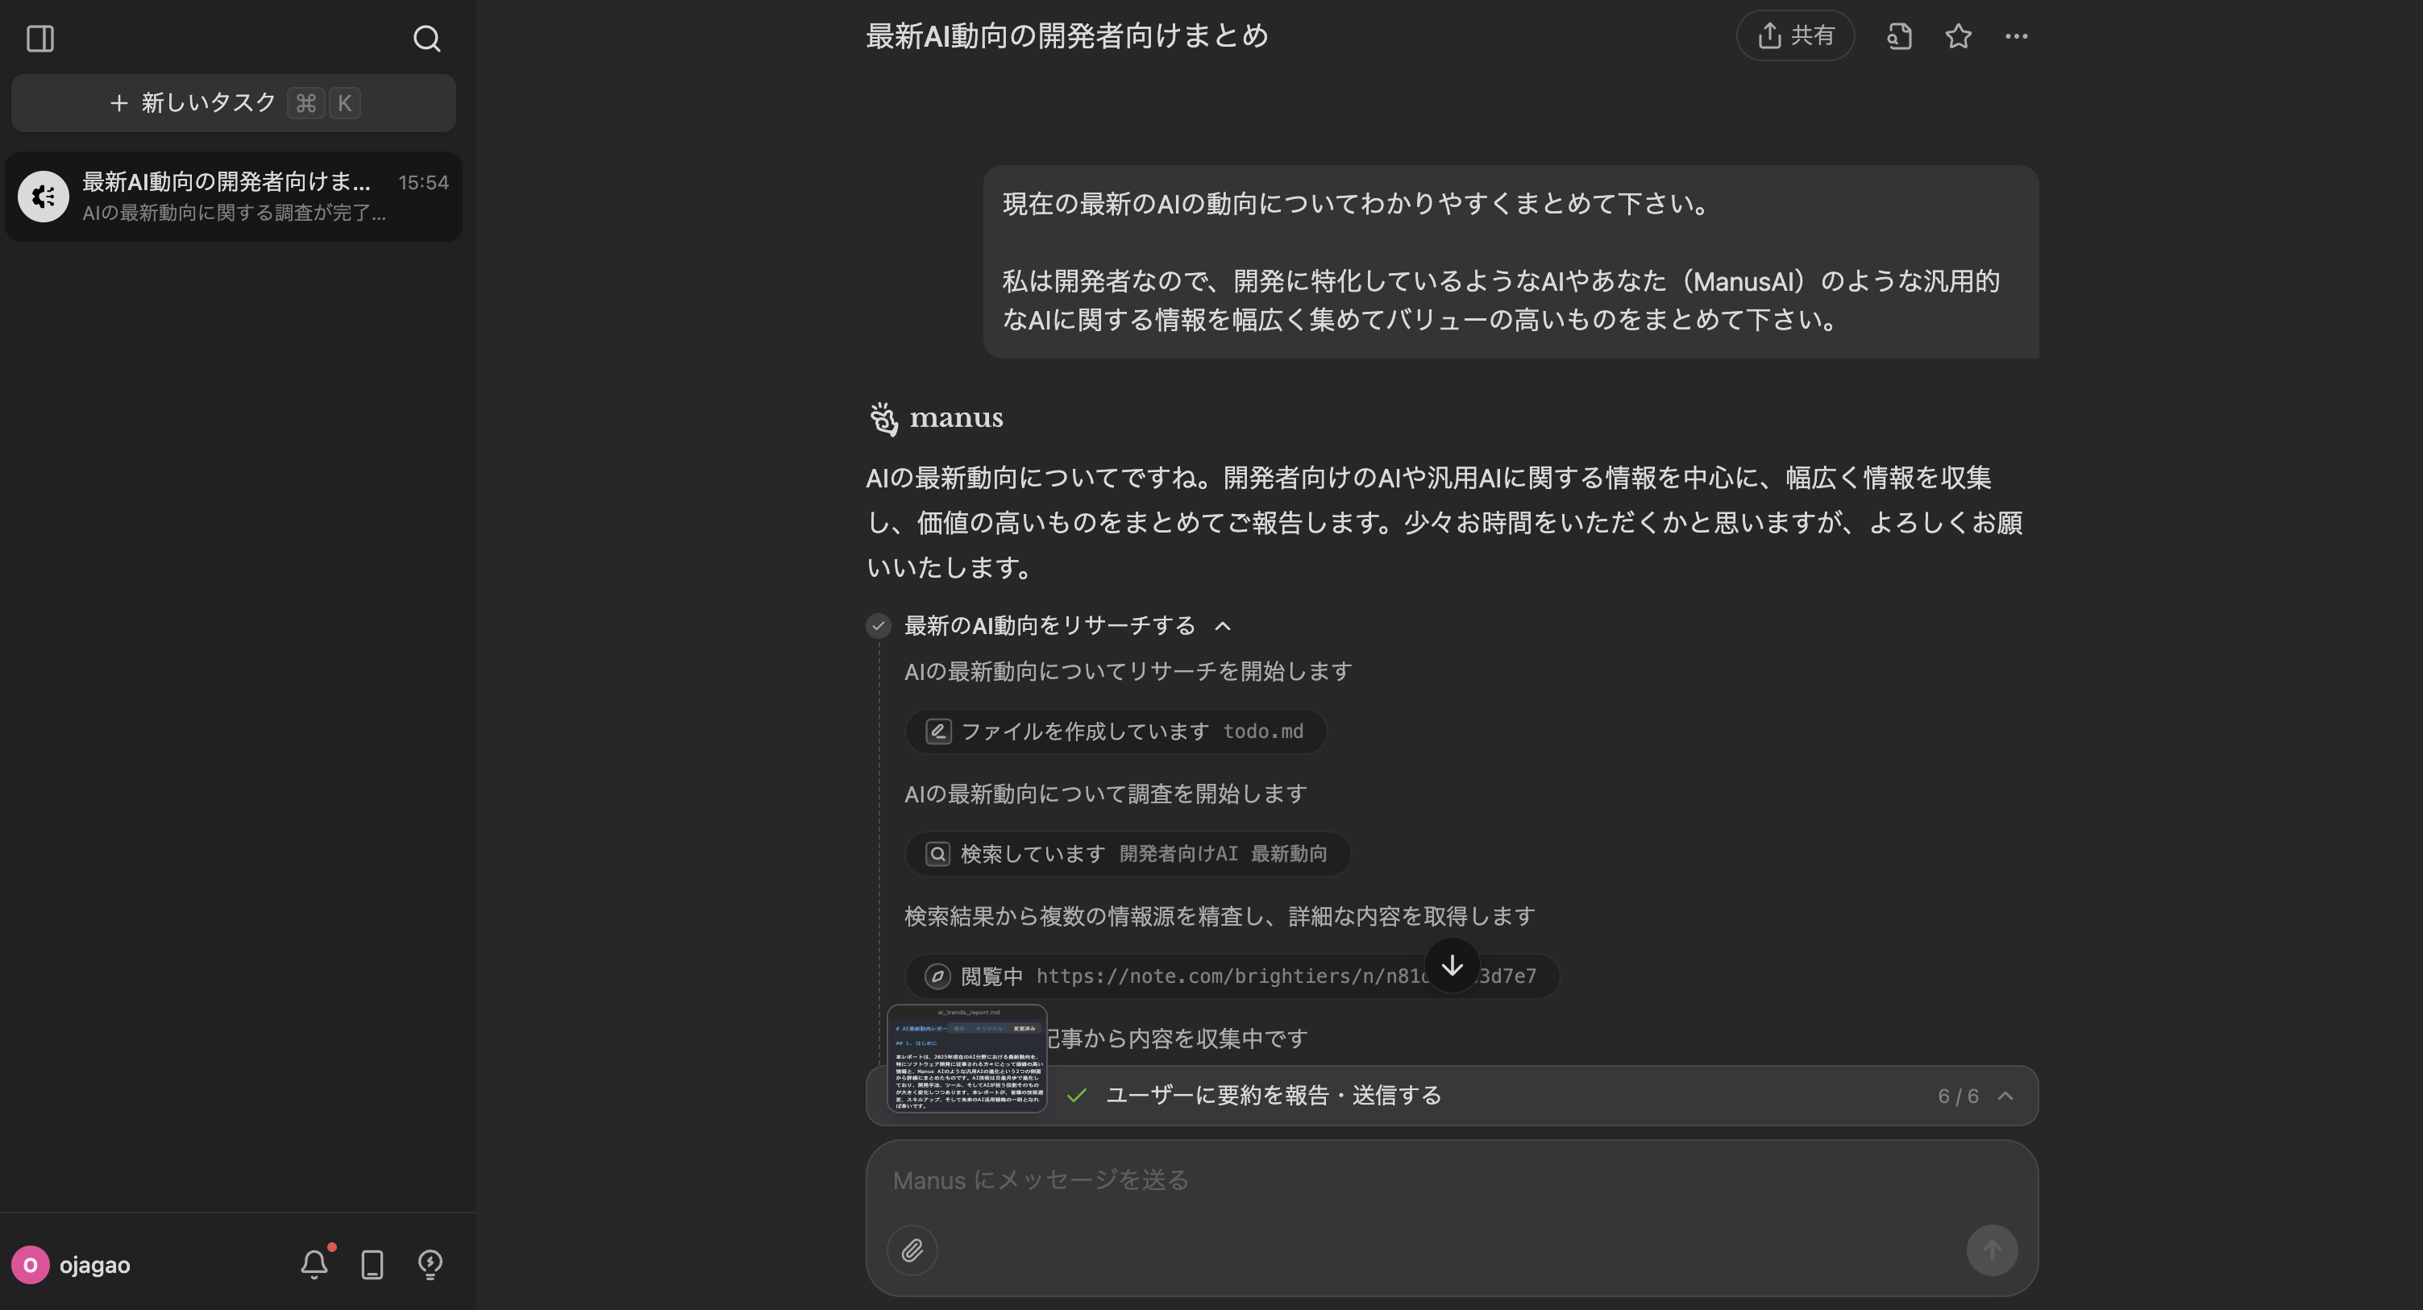The height and width of the screenshot is (1310, 2423).
Task: Collapse the 6/6 step progress list
Action: pyautogui.click(x=2008, y=1096)
